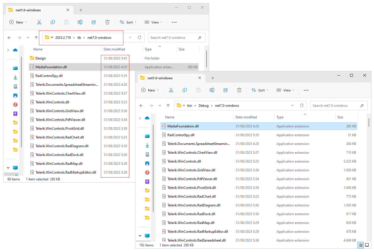Click the Debug breadcrumb in the address bar
Viewport: 374px width, 252px height.
click(x=203, y=106)
